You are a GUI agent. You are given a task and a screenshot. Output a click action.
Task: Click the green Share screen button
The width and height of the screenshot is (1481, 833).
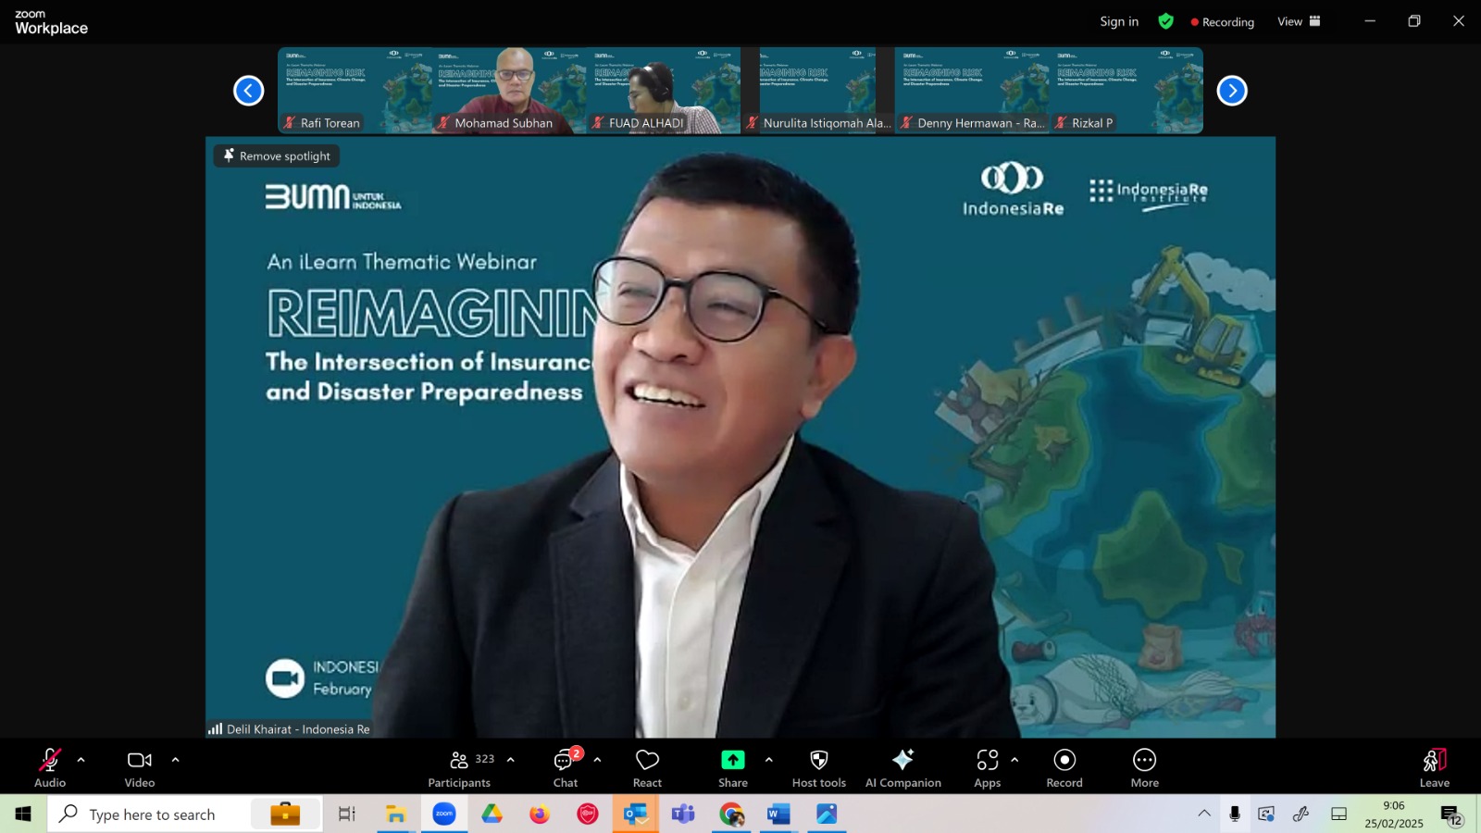[x=733, y=768]
